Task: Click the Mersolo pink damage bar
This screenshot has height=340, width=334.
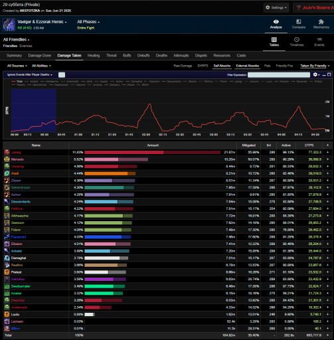Action: tap(116, 159)
